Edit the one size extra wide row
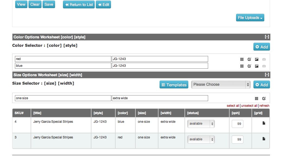Image resolution: width=286 pixels, height=156 pixels. point(264,98)
